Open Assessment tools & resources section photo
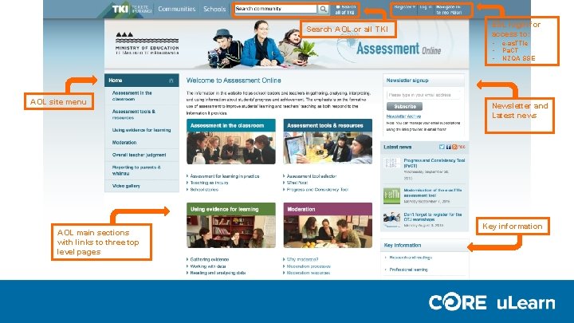This screenshot has height=323, width=574. [328, 148]
